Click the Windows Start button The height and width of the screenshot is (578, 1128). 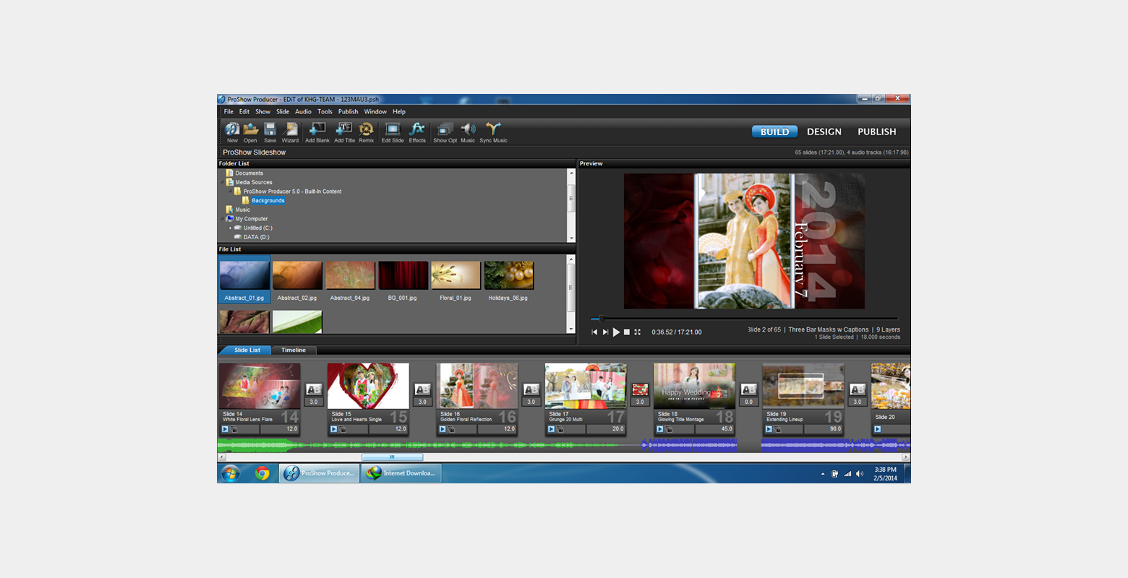(x=231, y=473)
